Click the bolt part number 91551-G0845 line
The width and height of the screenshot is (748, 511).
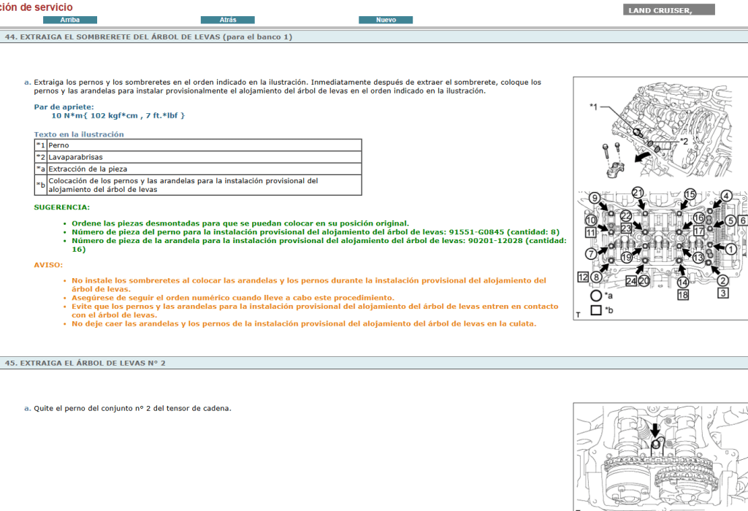pyautogui.click(x=314, y=231)
